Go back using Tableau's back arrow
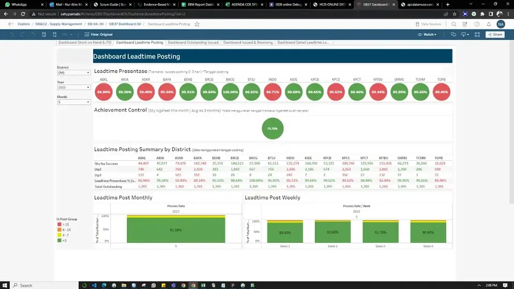 coord(11,24)
